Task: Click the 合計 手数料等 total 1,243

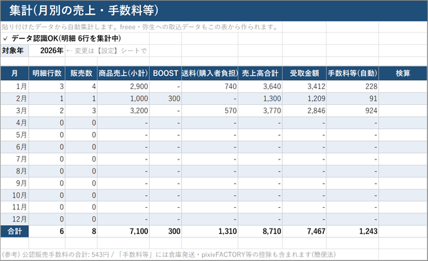Action: tap(368, 231)
